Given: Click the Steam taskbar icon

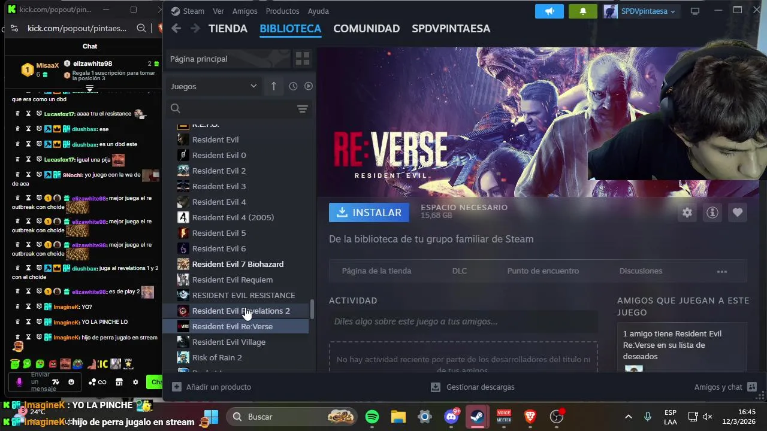Looking at the screenshot, I should coord(478,417).
